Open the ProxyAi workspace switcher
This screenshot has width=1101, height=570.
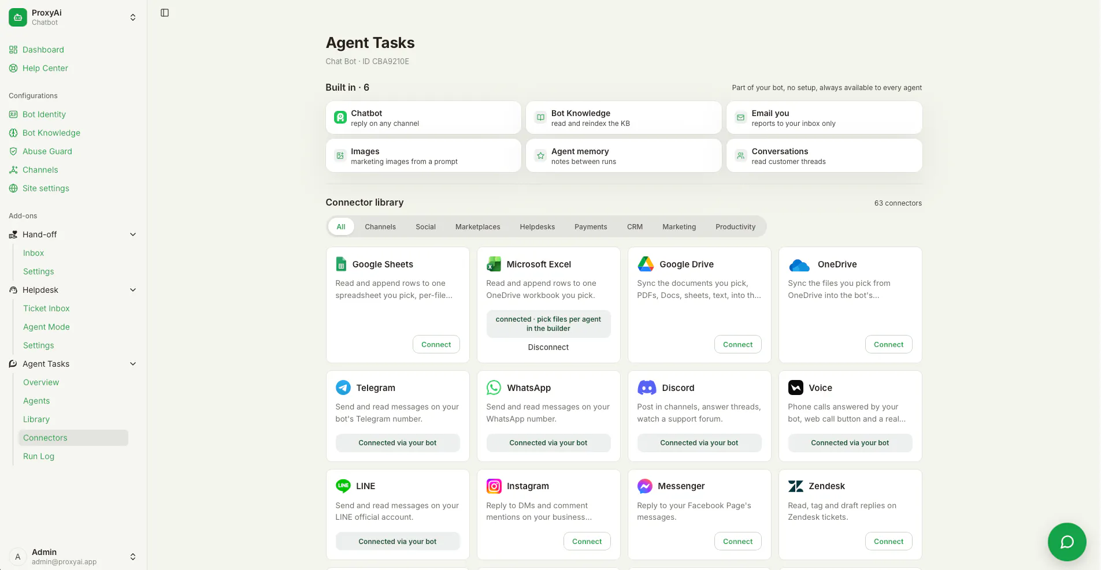click(73, 17)
